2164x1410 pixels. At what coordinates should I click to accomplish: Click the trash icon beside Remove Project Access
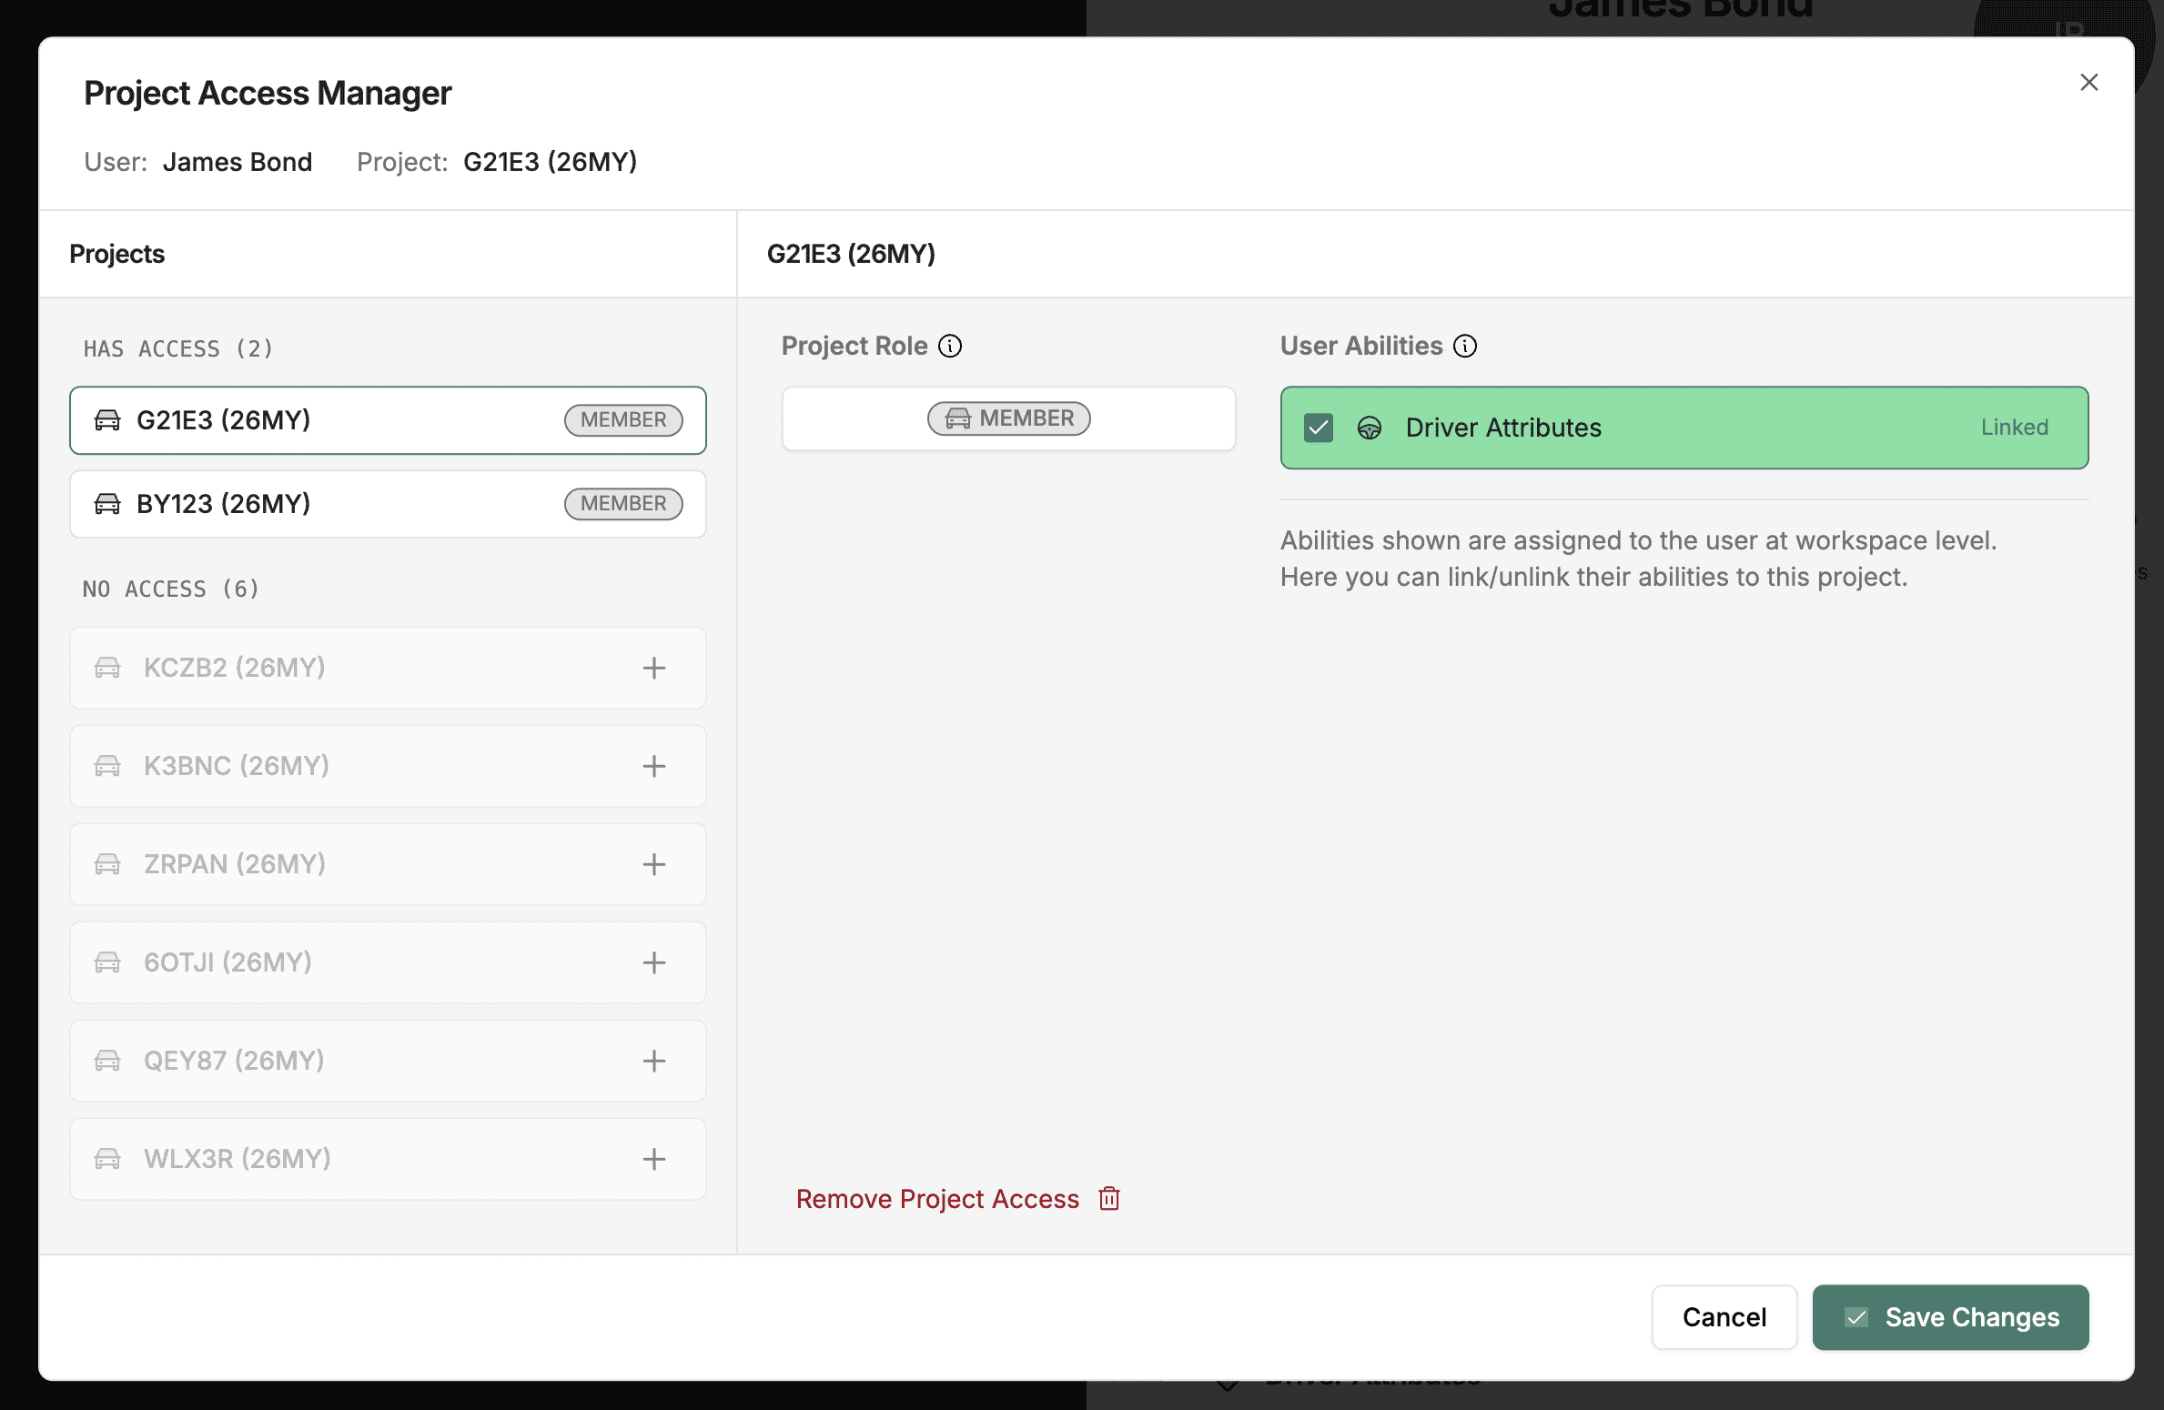coord(1109,1199)
